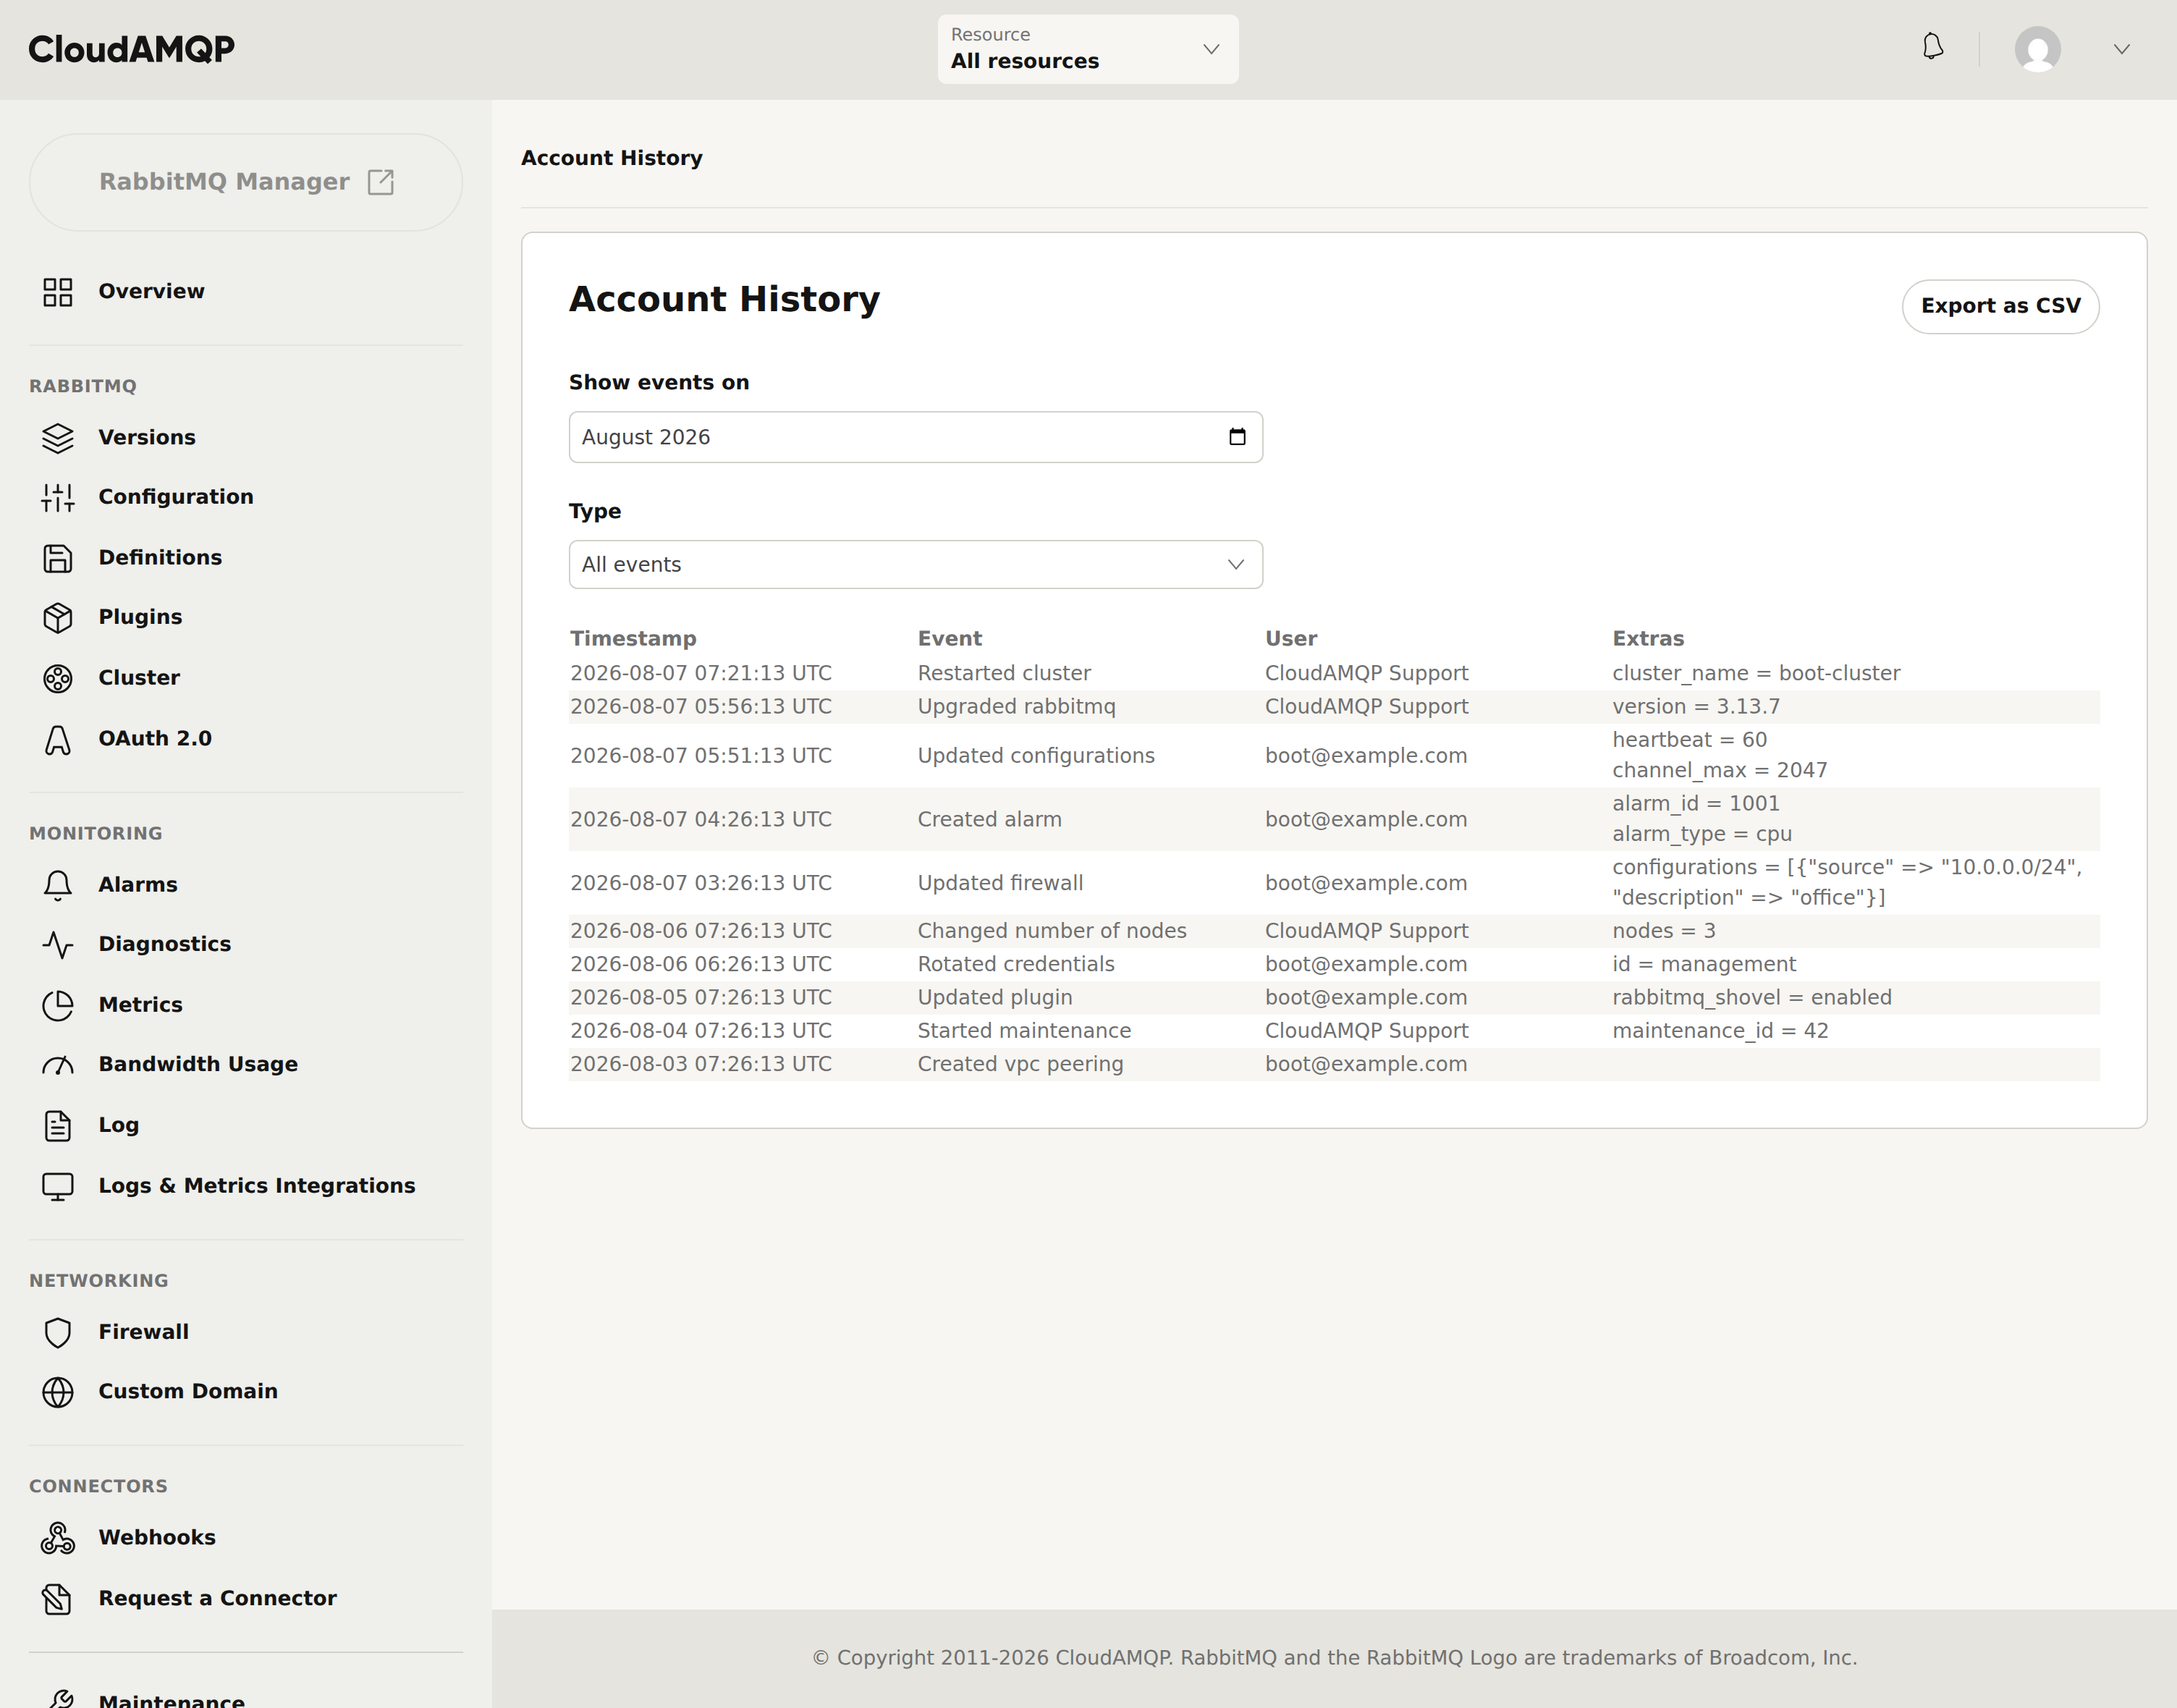This screenshot has width=2177, height=1708.
Task: Go to Overview in the sidebar
Action: click(151, 291)
